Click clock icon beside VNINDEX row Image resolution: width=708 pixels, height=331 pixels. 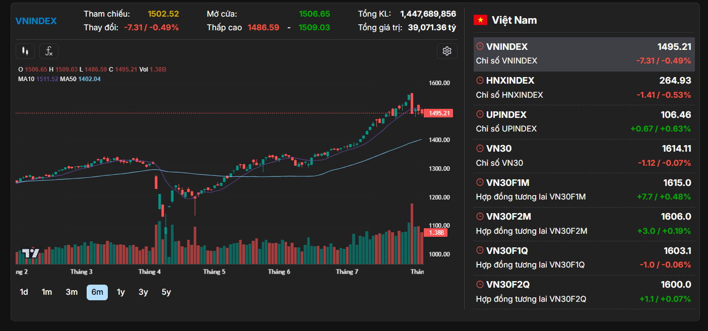pyautogui.click(x=480, y=46)
